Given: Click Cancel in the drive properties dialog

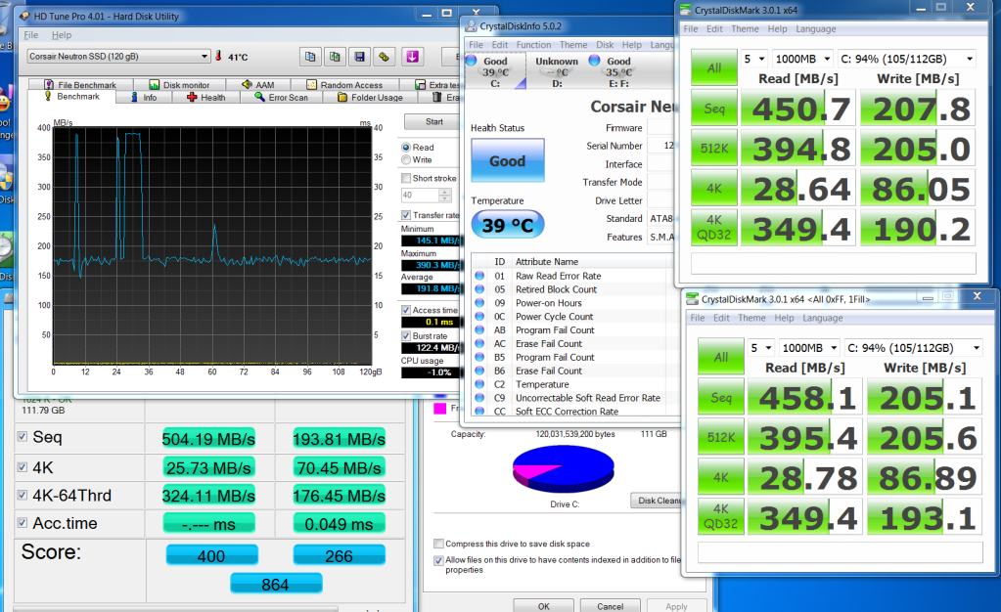Looking at the screenshot, I should (611, 605).
